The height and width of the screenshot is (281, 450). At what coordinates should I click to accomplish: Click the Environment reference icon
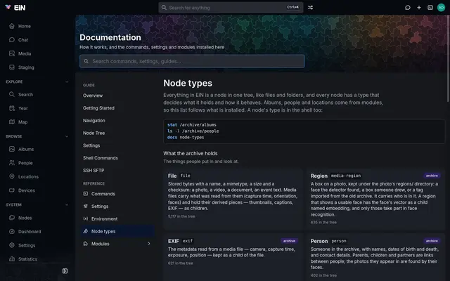click(x=86, y=218)
